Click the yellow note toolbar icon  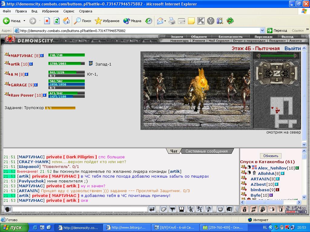point(191,21)
